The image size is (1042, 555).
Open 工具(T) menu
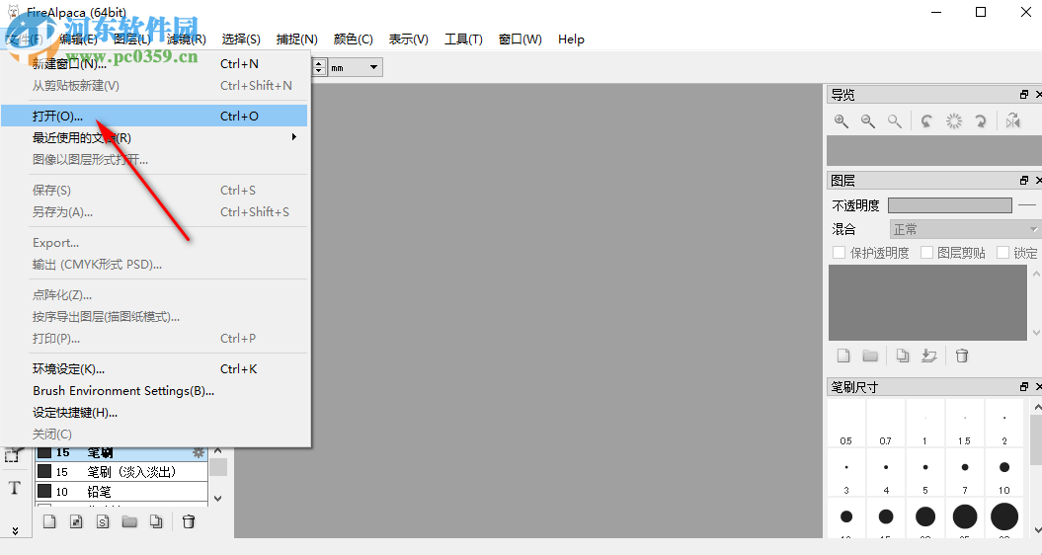[463, 40]
